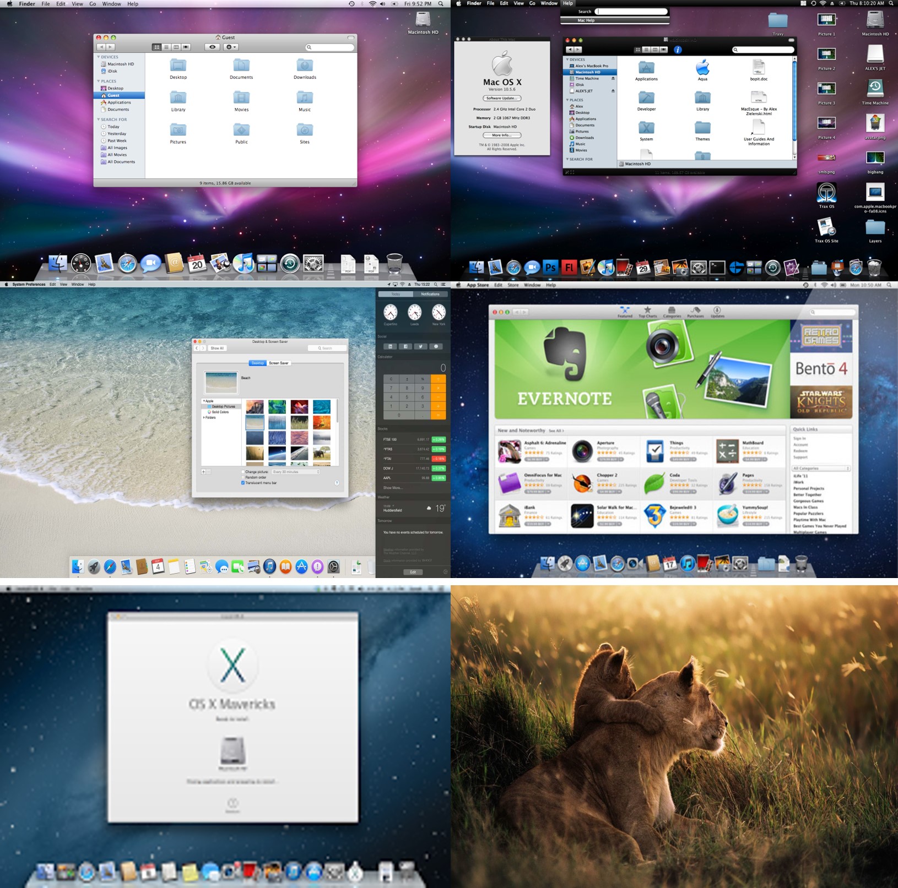Collapse SEARCH FOR section in Guest window sidebar
Screen dimensions: 898x888
[99, 119]
